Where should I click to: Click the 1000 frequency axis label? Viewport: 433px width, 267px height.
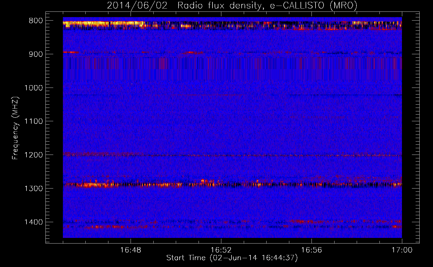[34, 88]
